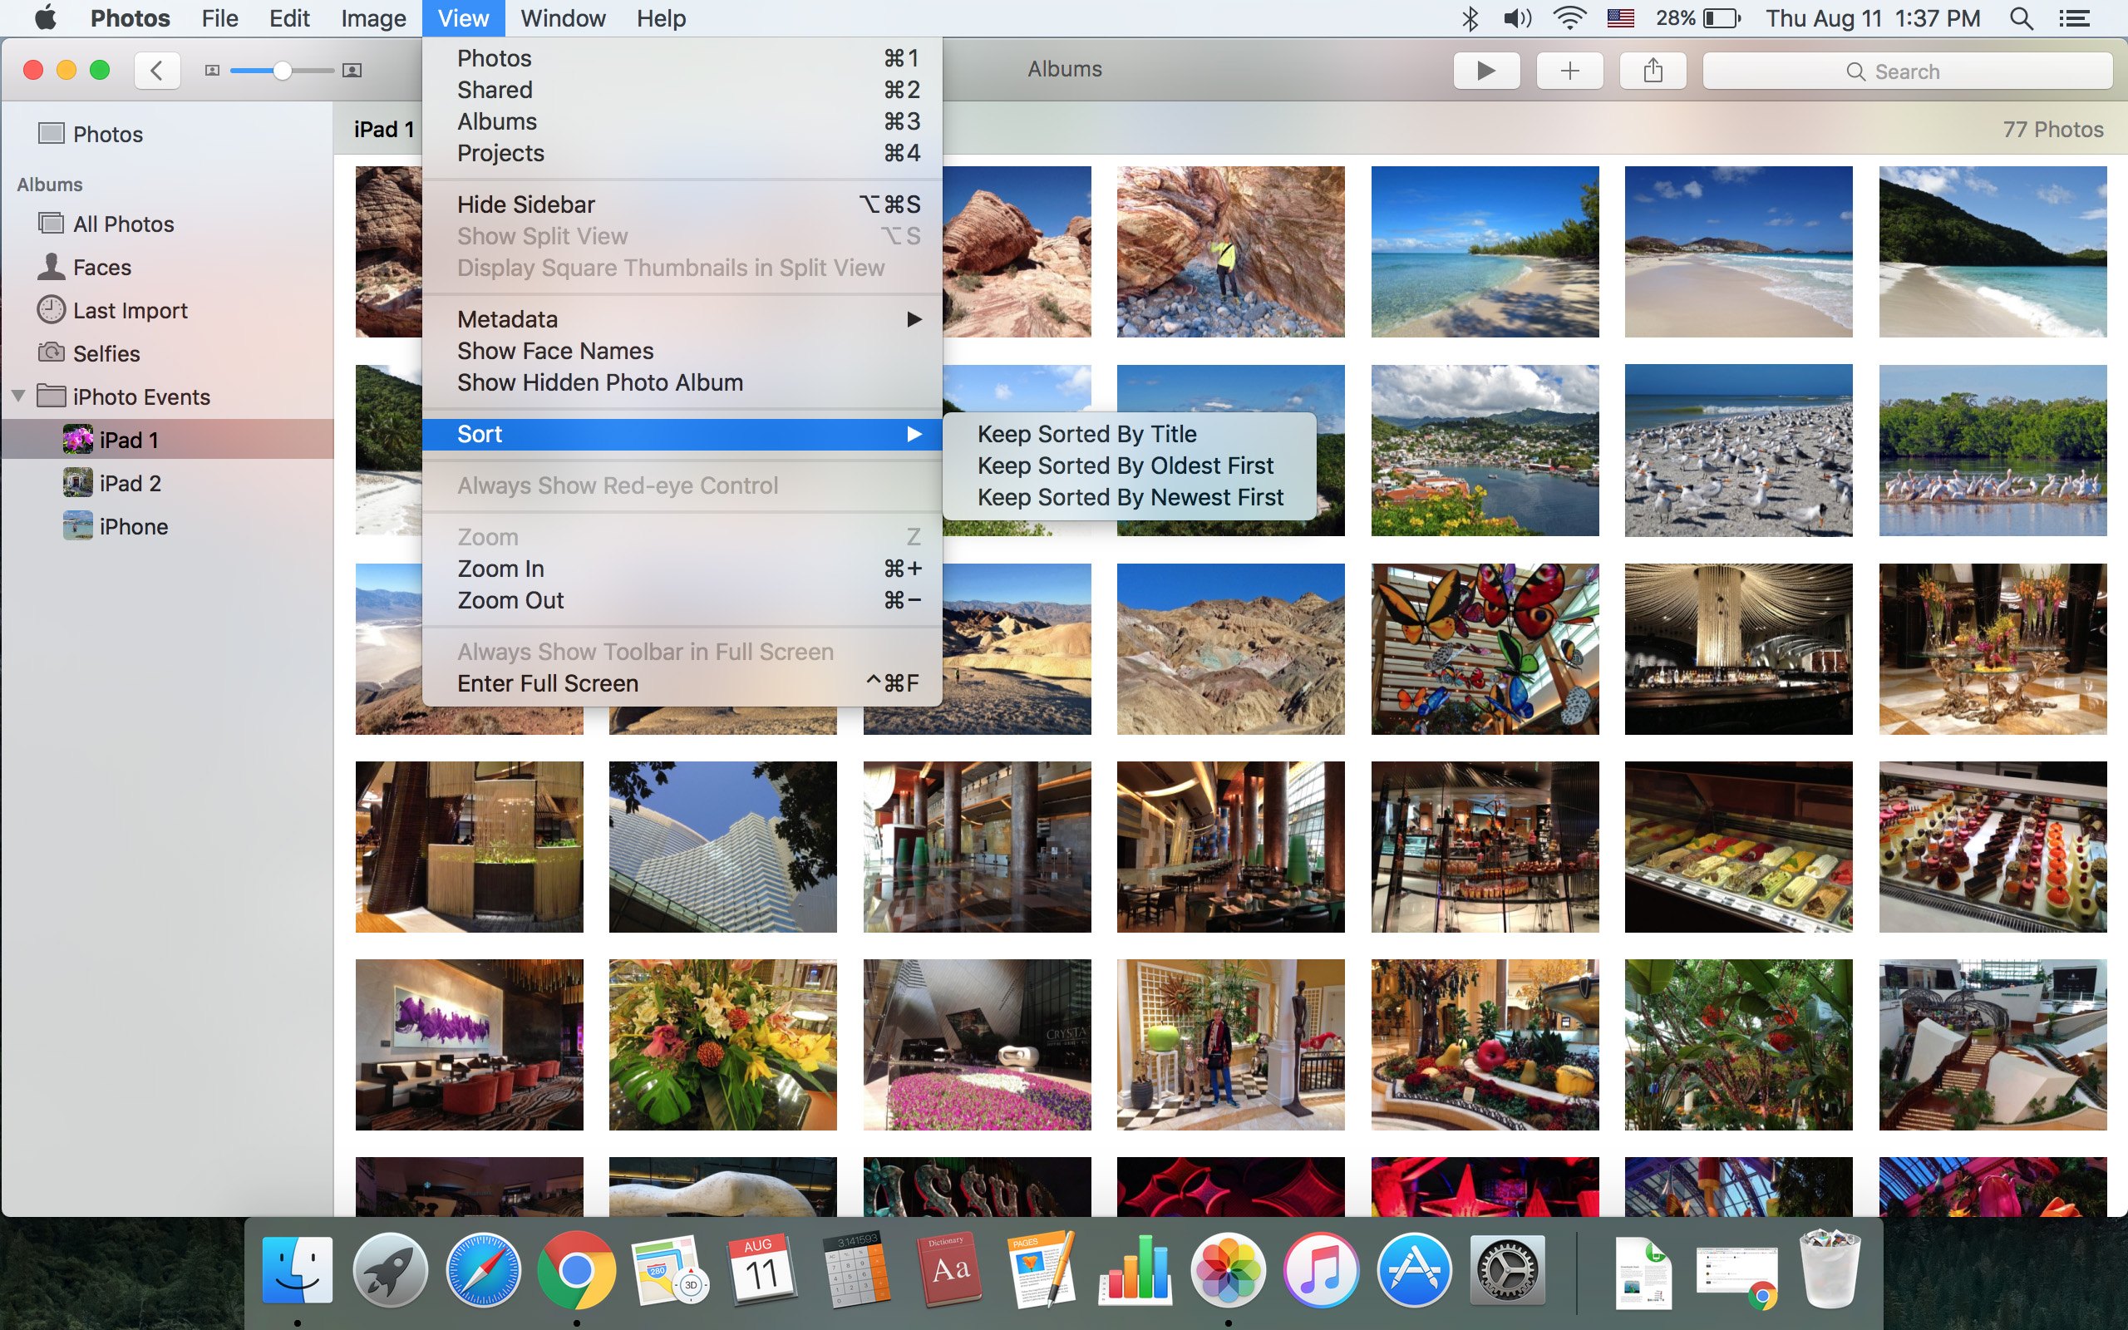Select Keep Sorted By Oldest First
The width and height of the screenshot is (2128, 1330).
click(x=1126, y=466)
